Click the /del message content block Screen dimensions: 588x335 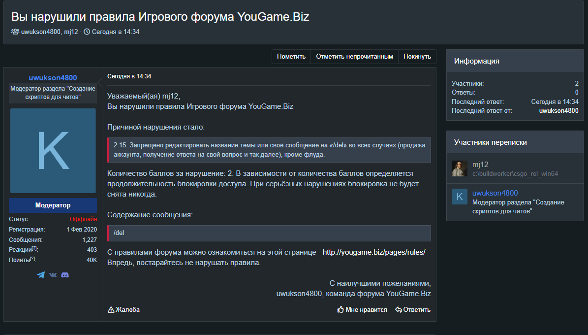(269, 233)
